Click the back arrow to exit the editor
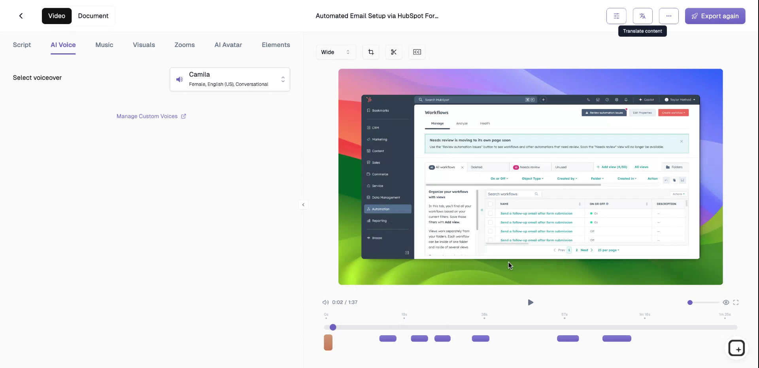Image resolution: width=759 pixels, height=368 pixels. coord(21,16)
